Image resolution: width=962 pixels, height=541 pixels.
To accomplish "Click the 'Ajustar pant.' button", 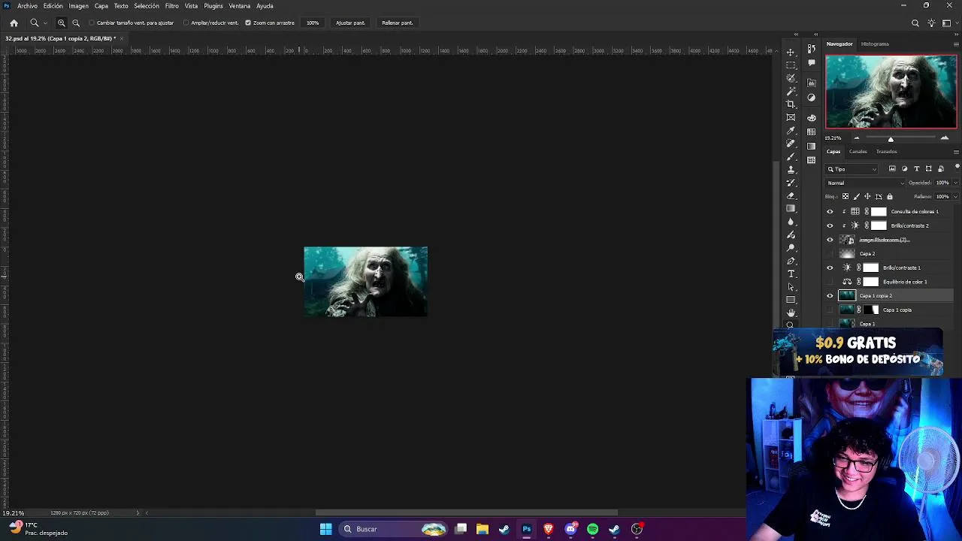I will pyautogui.click(x=350, y=23).
